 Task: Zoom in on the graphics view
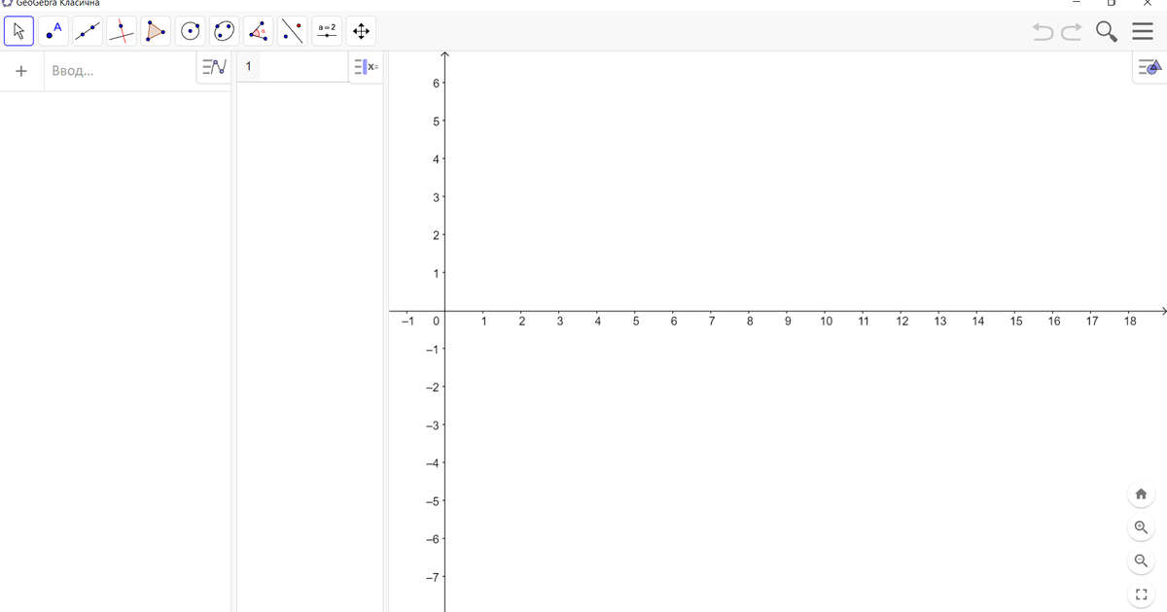(x=1141, y=527)
